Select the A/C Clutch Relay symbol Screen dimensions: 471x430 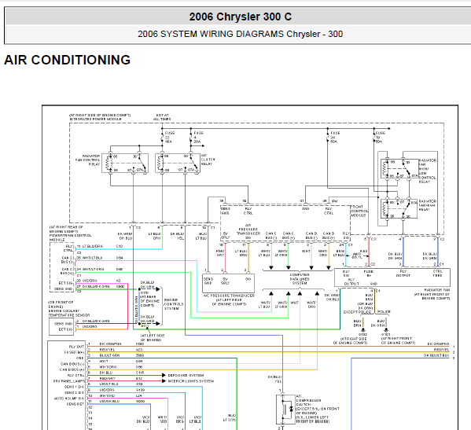click(178, 163)
